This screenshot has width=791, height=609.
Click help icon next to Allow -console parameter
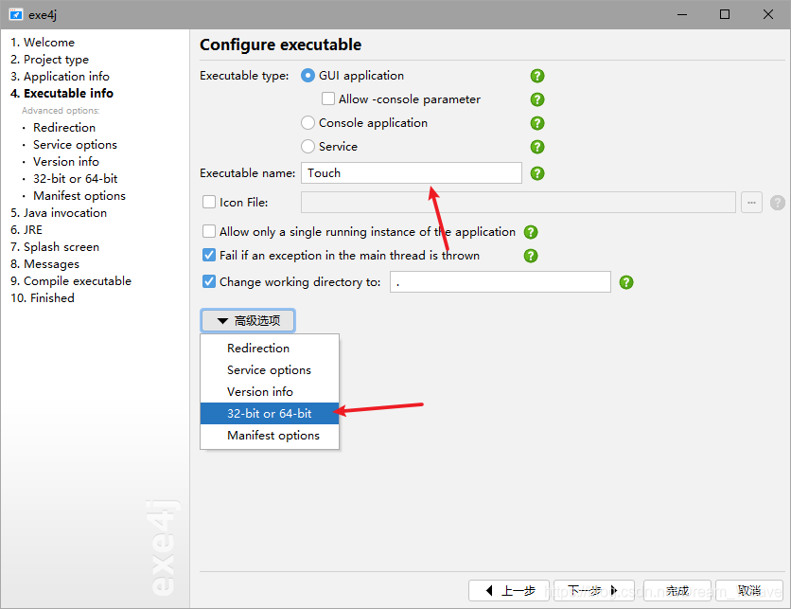(537, 99)
